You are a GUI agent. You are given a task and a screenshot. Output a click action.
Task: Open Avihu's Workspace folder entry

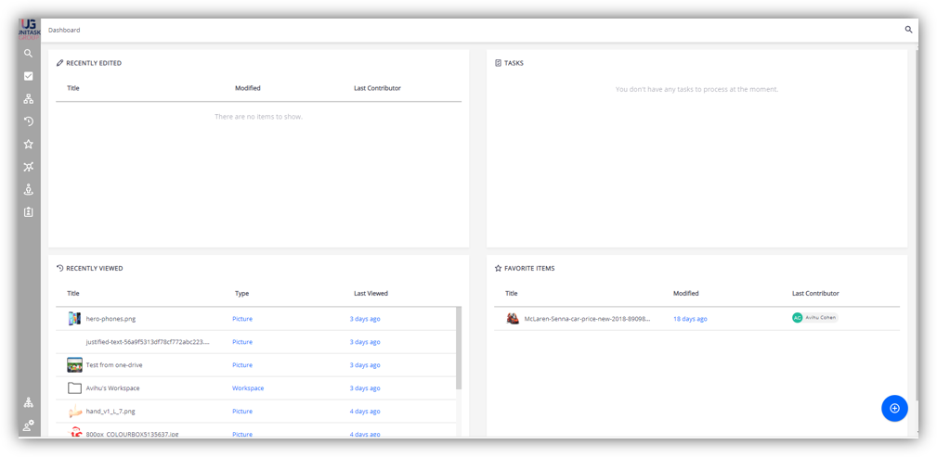pyautogui.click(x=112, y=388)
